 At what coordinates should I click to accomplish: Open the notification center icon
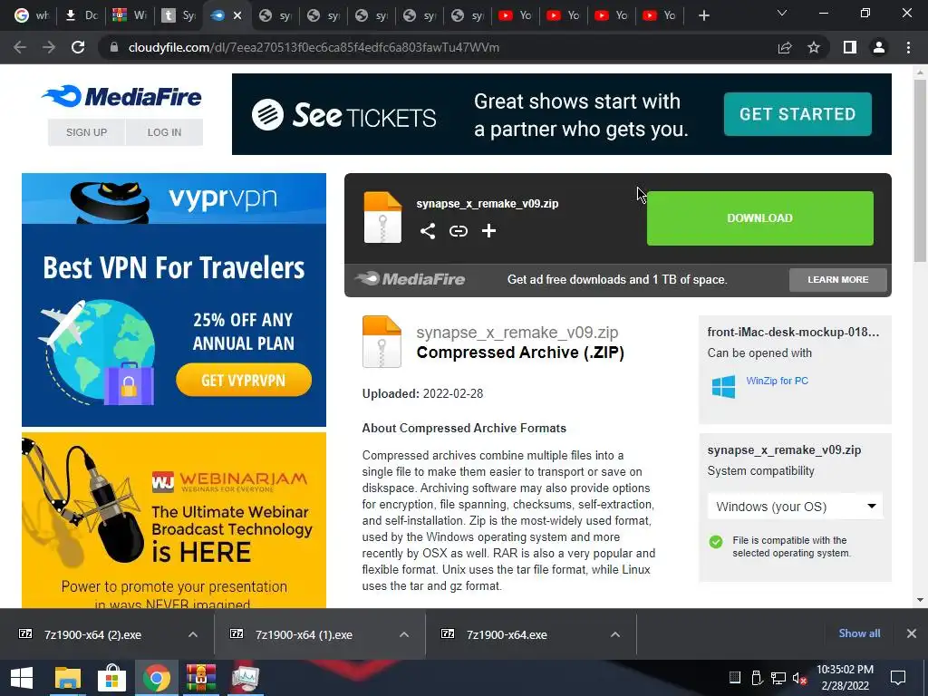click(898, 678)
